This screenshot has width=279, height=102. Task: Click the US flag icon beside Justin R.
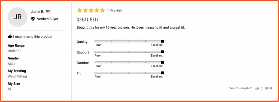click(48, 11)
